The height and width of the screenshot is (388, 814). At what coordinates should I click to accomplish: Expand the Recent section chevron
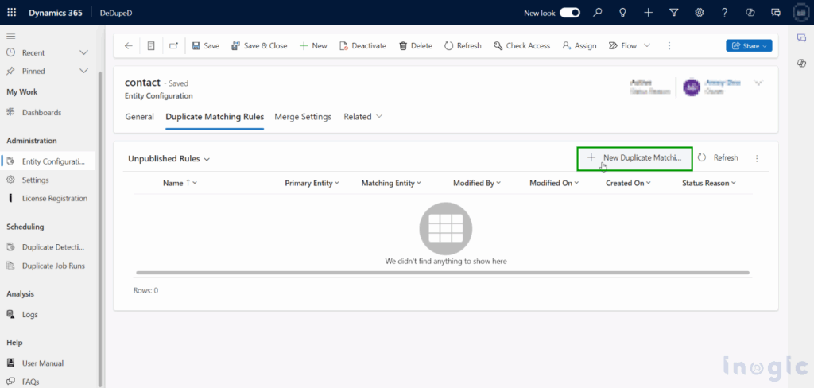point(83,52)
